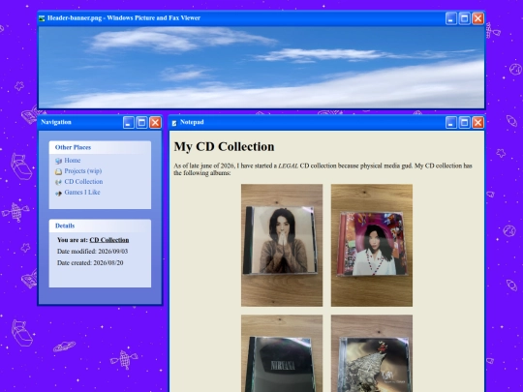523x392 pixels.
Task: Open the Projects (wip) link
Action: coord(83,171)
